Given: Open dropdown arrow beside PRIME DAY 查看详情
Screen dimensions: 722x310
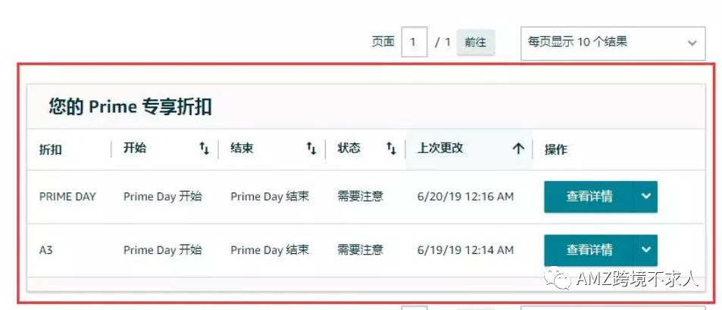Looking at the screenshot, I should point(646,196).
